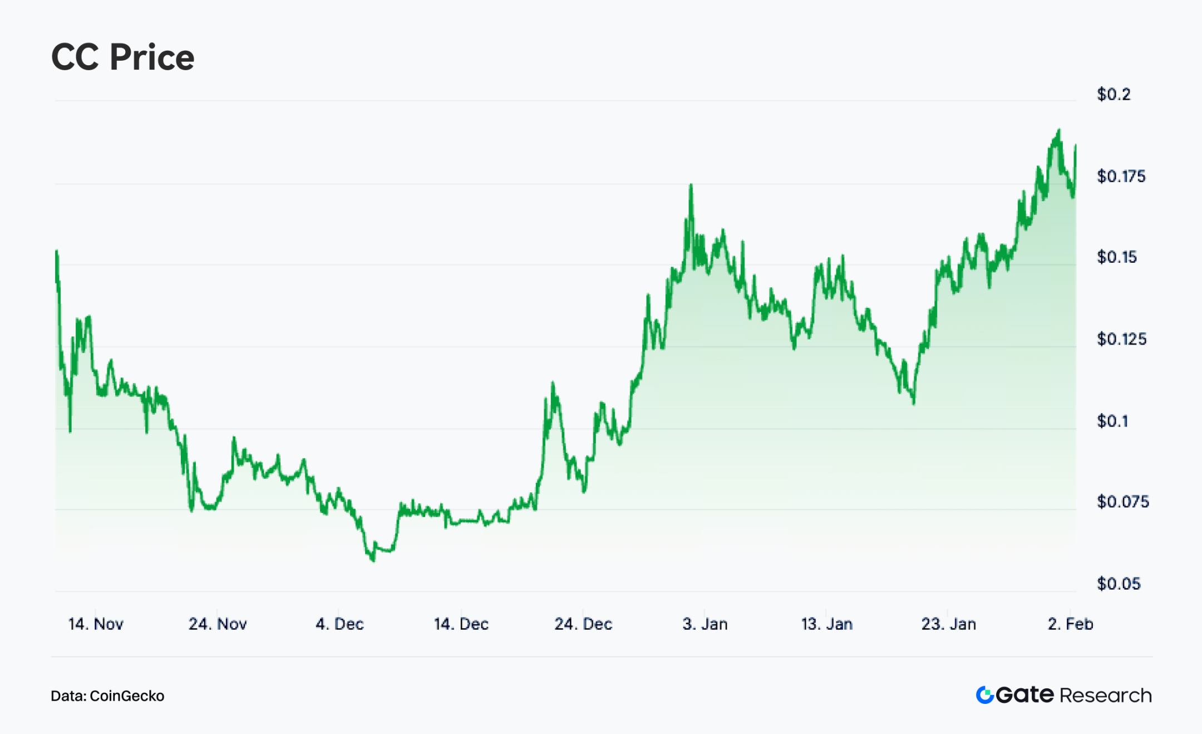Viewport: 1202px width, 734px height.
Task: Click the $0.125 price axis label
Action: (x=1122, y=339)
